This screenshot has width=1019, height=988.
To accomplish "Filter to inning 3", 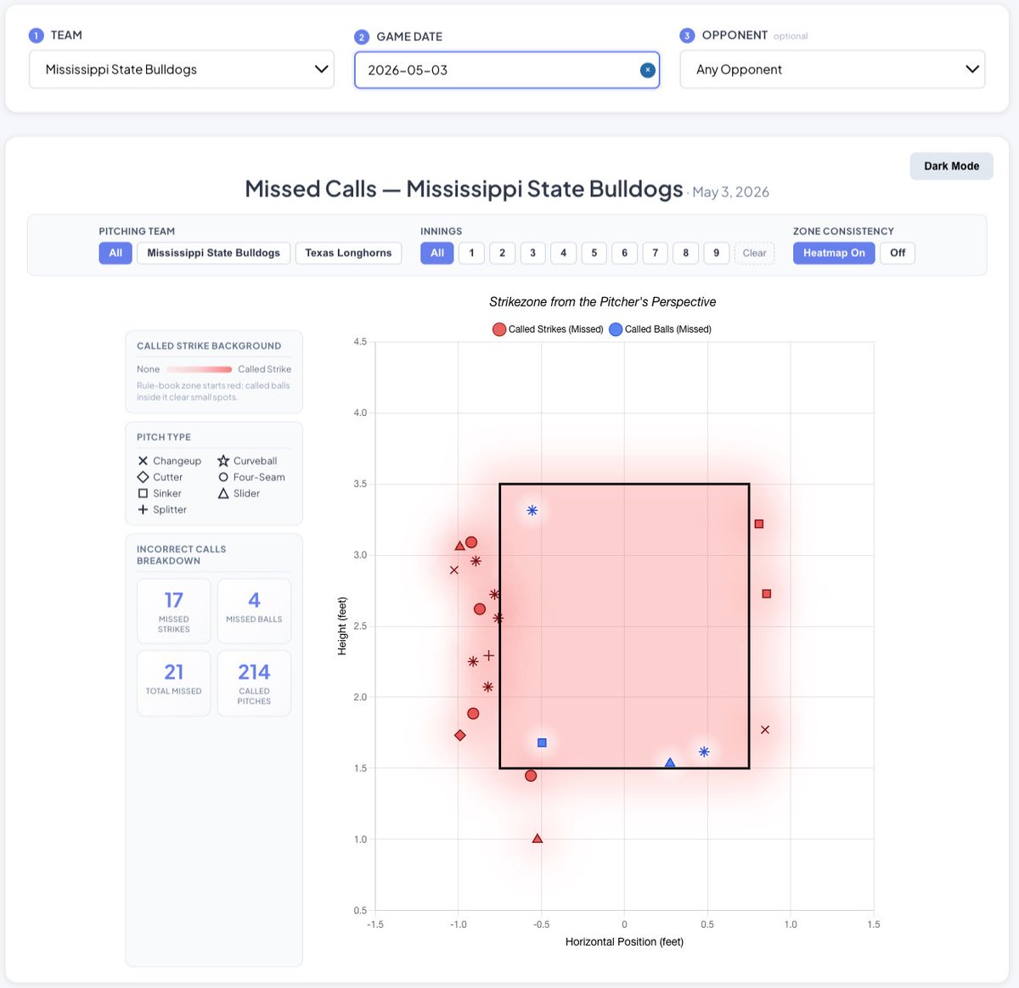I will pos(533,253).
